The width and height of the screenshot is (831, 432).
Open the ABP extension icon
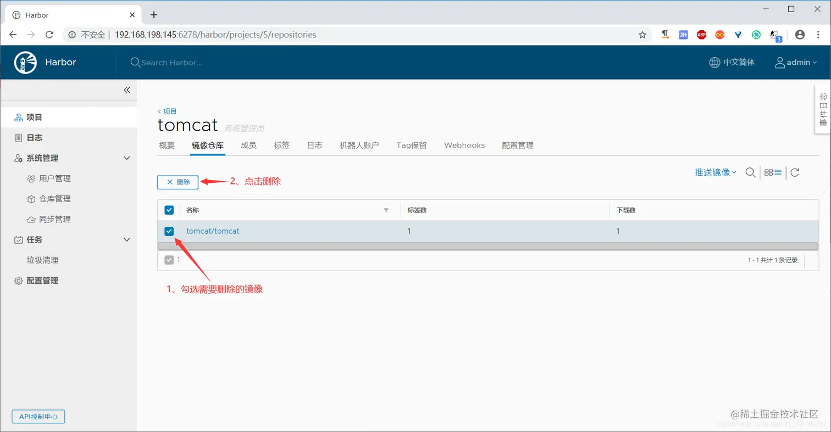point(702,35)
